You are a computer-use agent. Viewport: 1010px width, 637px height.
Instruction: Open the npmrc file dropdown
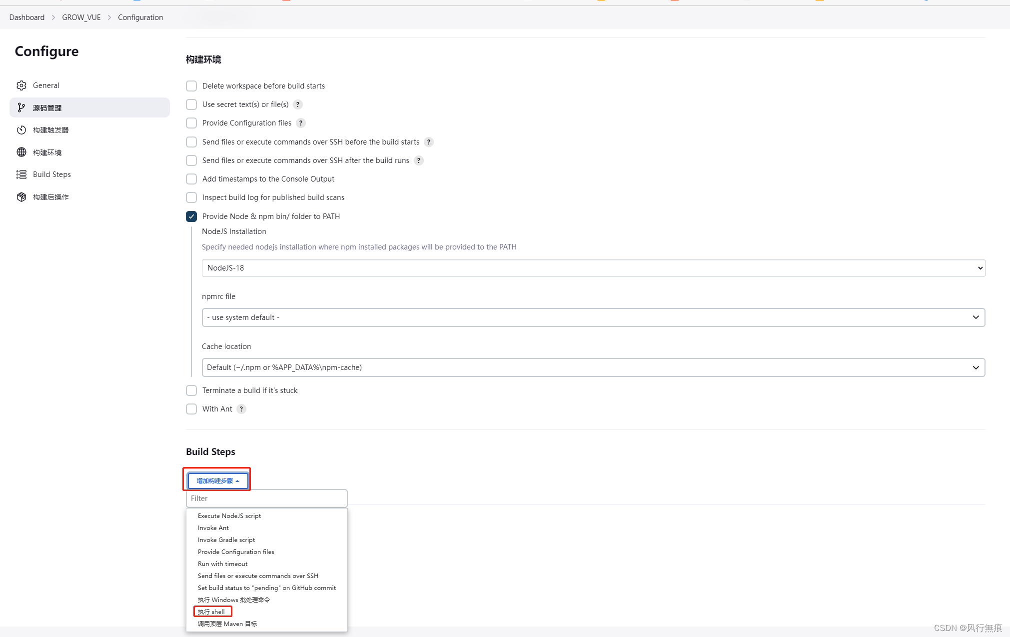point(593,317)
